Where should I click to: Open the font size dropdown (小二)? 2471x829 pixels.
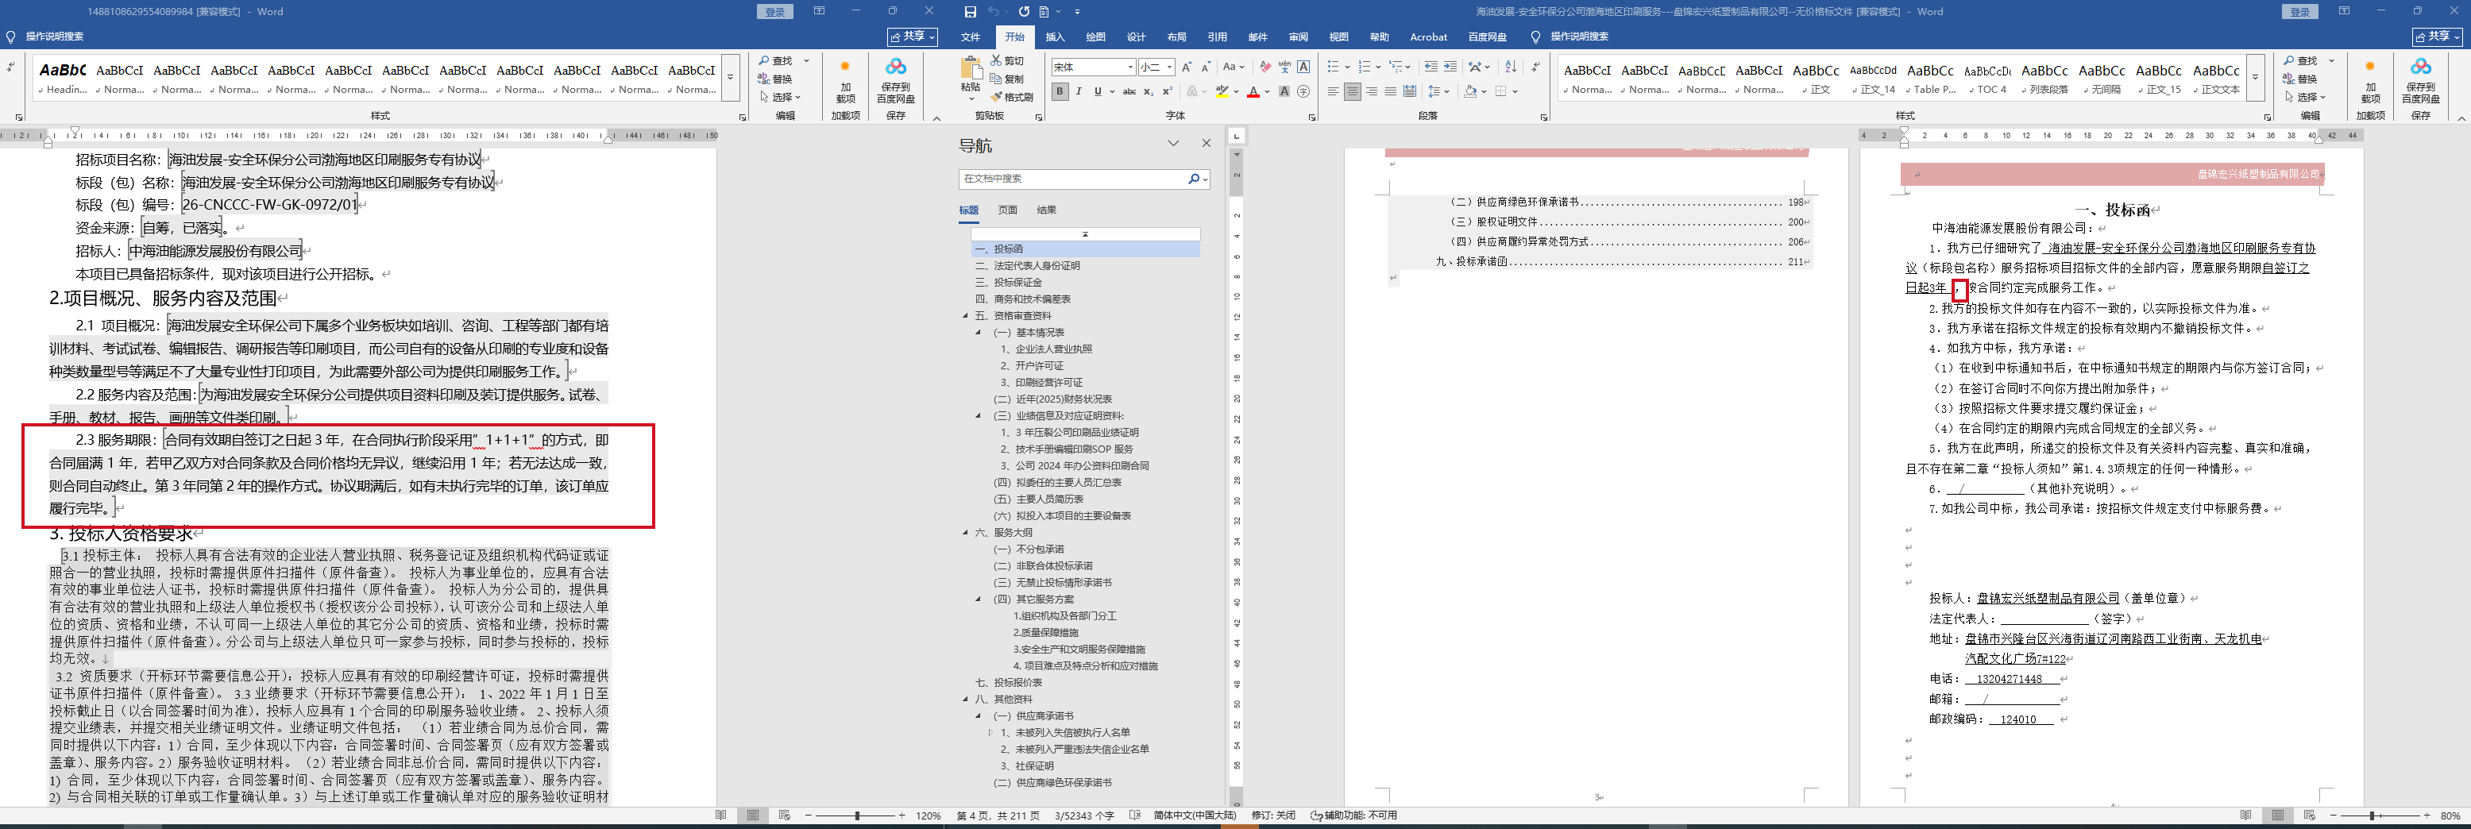[x=1168, y=67]
